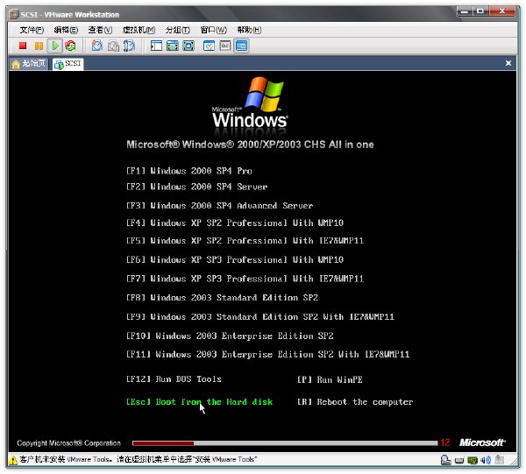Select [F11] Windows 2003 Enterprise SP2 With IE7&WMP11
Screen dimensions: 526x474
pos(267,355)
